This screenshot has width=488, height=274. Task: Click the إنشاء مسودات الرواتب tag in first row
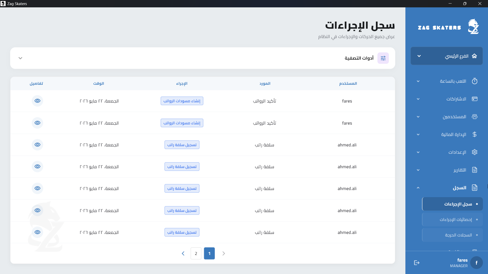182,101
